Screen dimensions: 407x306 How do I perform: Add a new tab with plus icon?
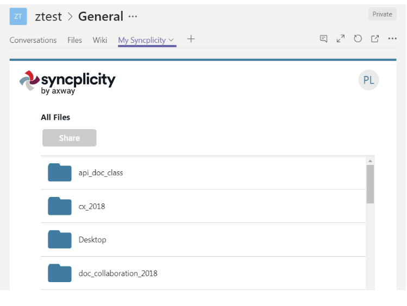click(x=191, y=39)
